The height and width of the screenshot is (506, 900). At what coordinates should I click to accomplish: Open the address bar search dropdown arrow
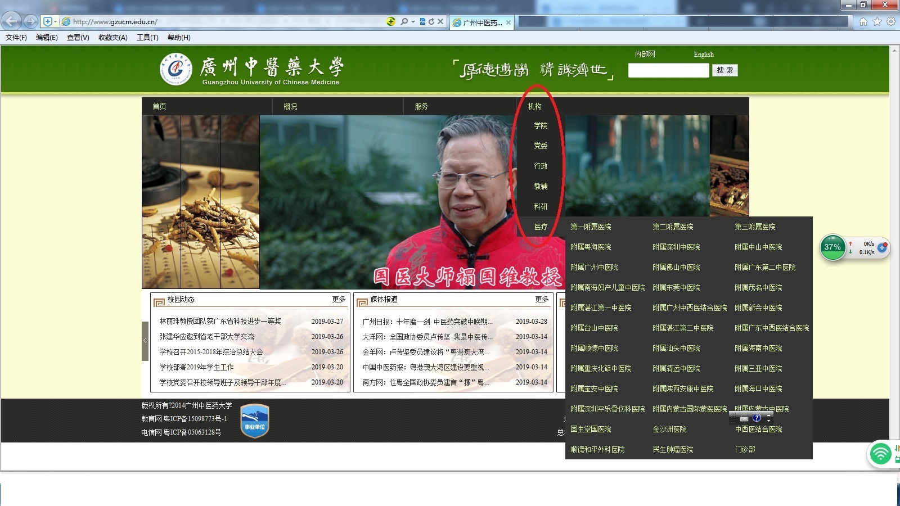(x=413, y=21)
